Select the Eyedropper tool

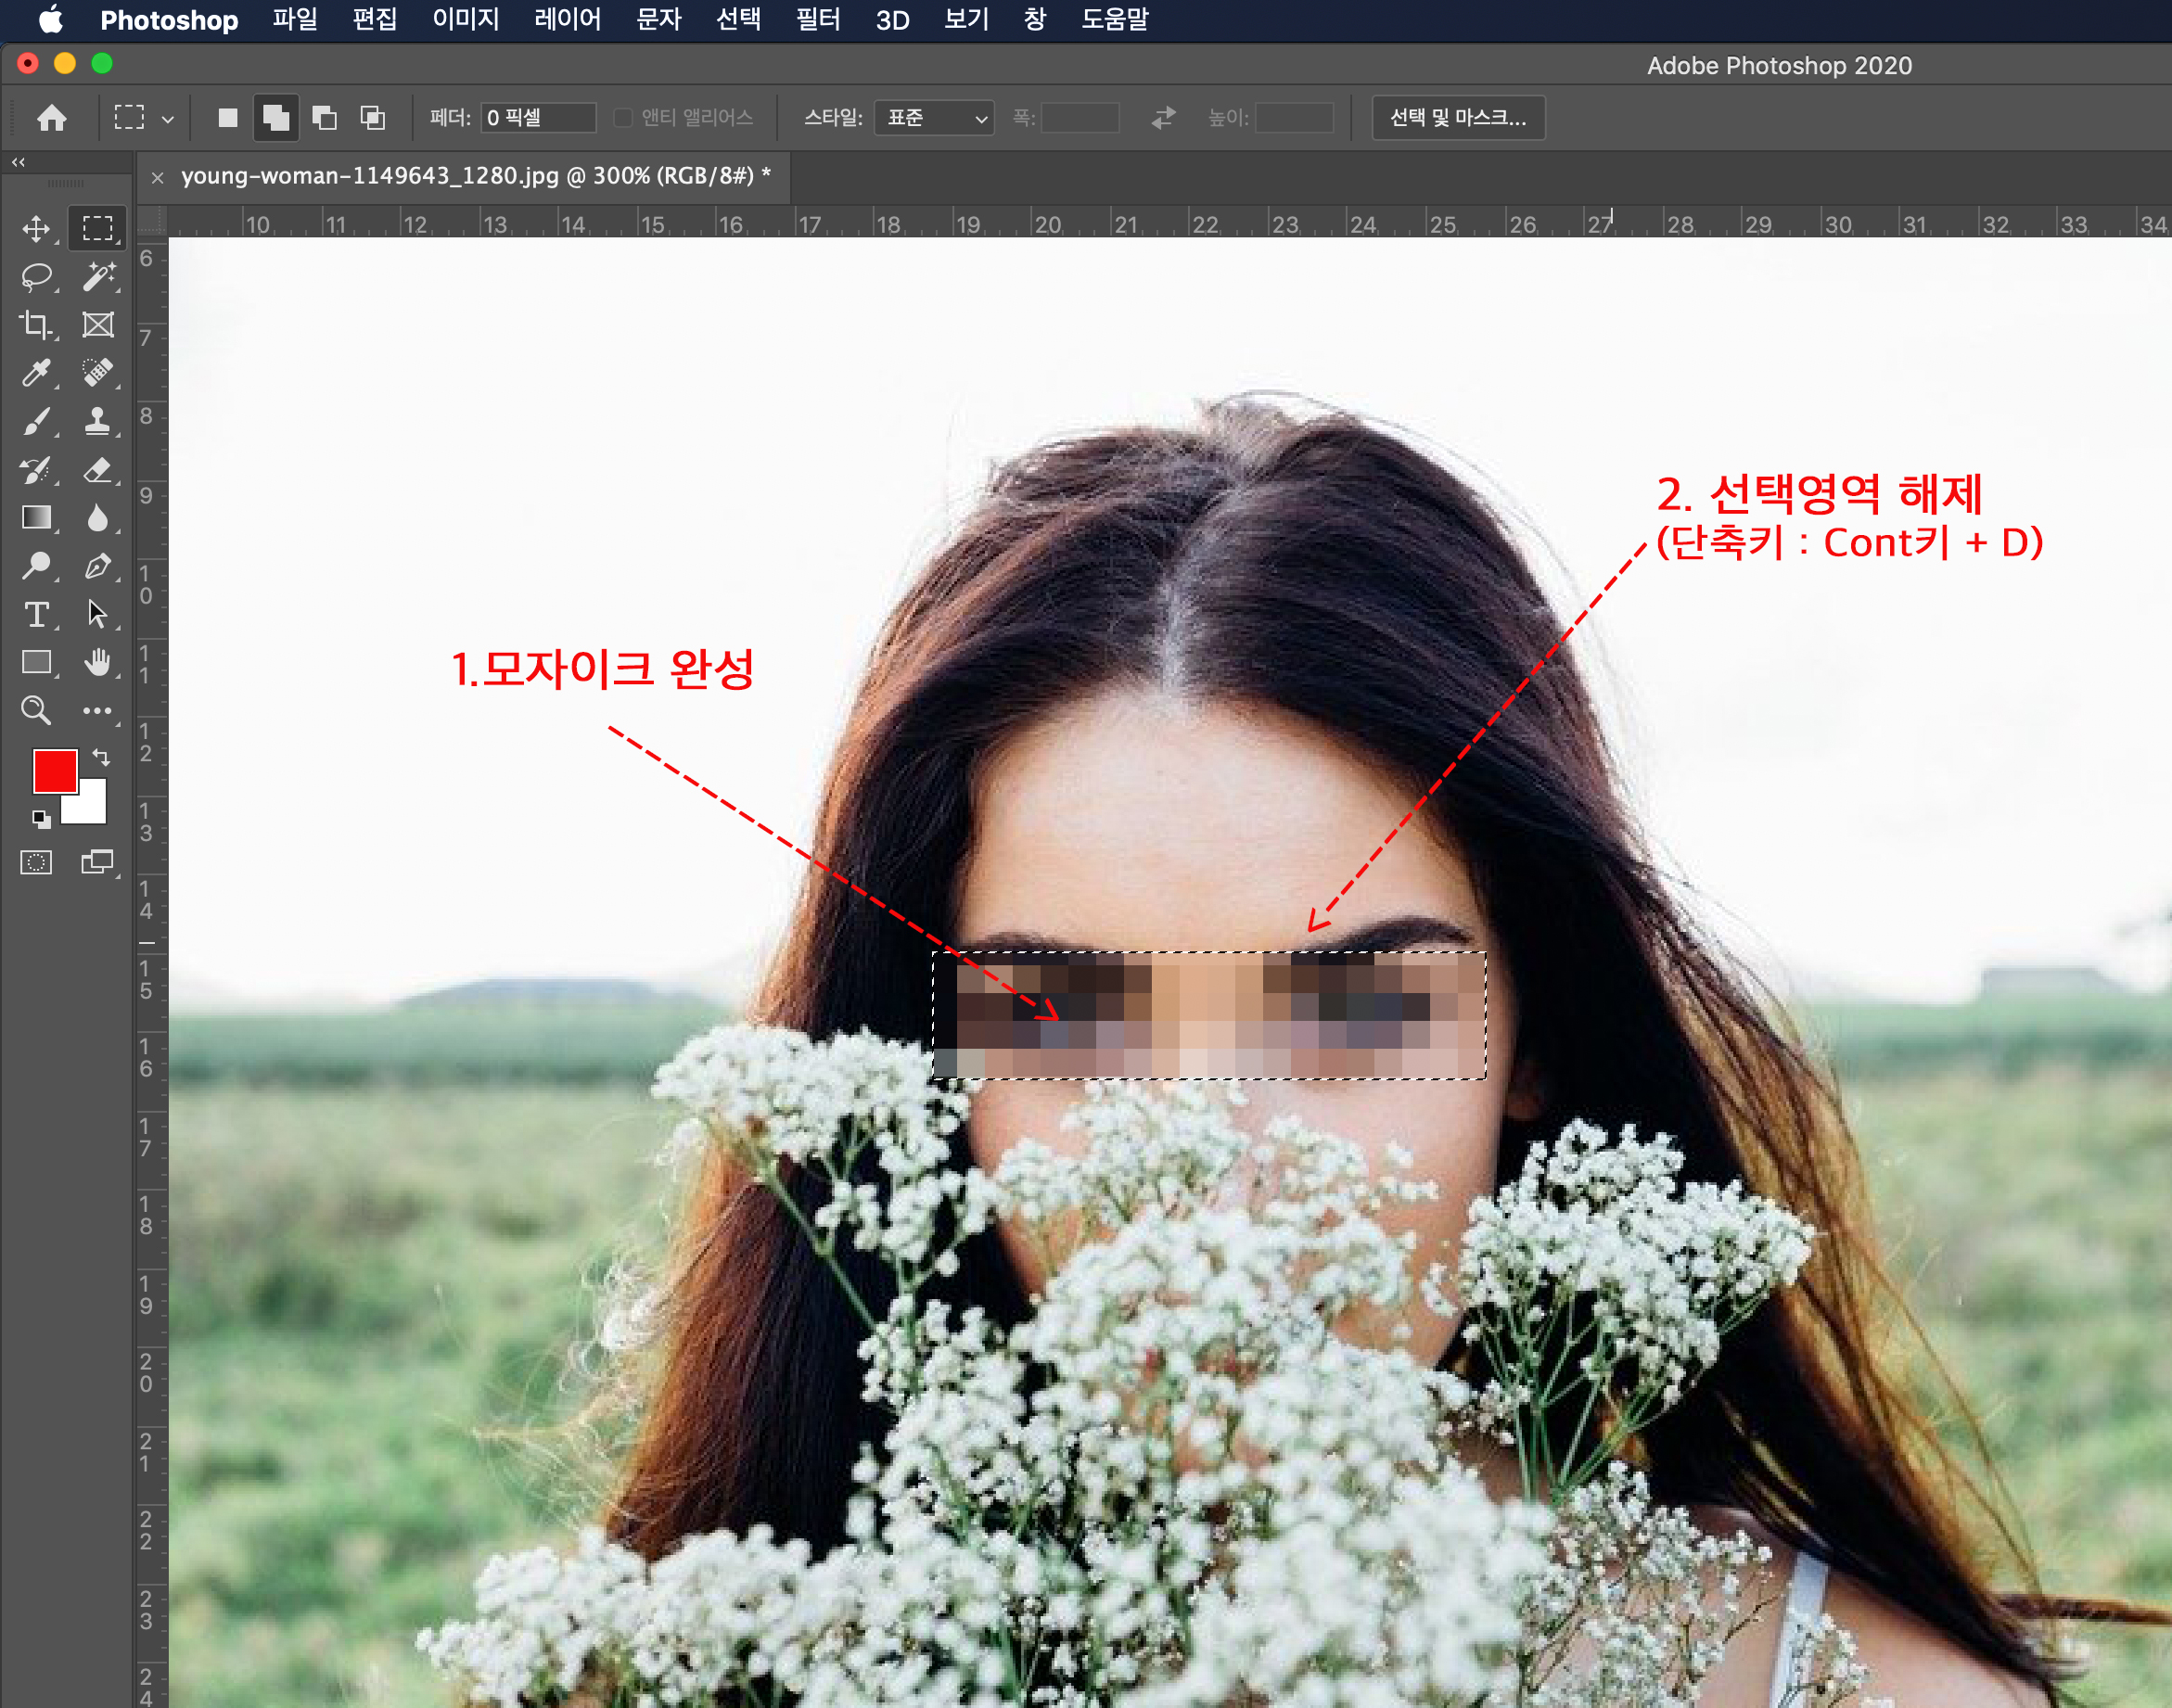[x=36, y=373]
